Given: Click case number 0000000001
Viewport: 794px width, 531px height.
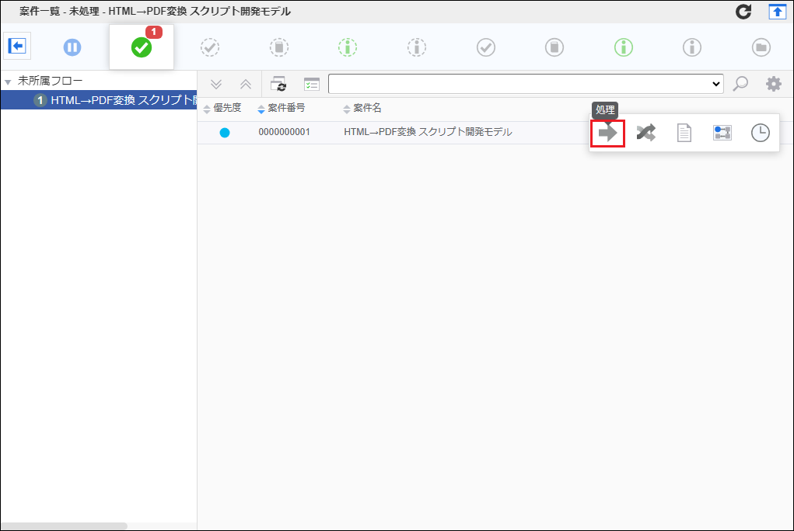Looking at the screenshot, I should [284, 132].
